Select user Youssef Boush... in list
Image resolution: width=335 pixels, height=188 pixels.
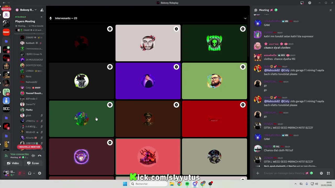click(31, 93)
